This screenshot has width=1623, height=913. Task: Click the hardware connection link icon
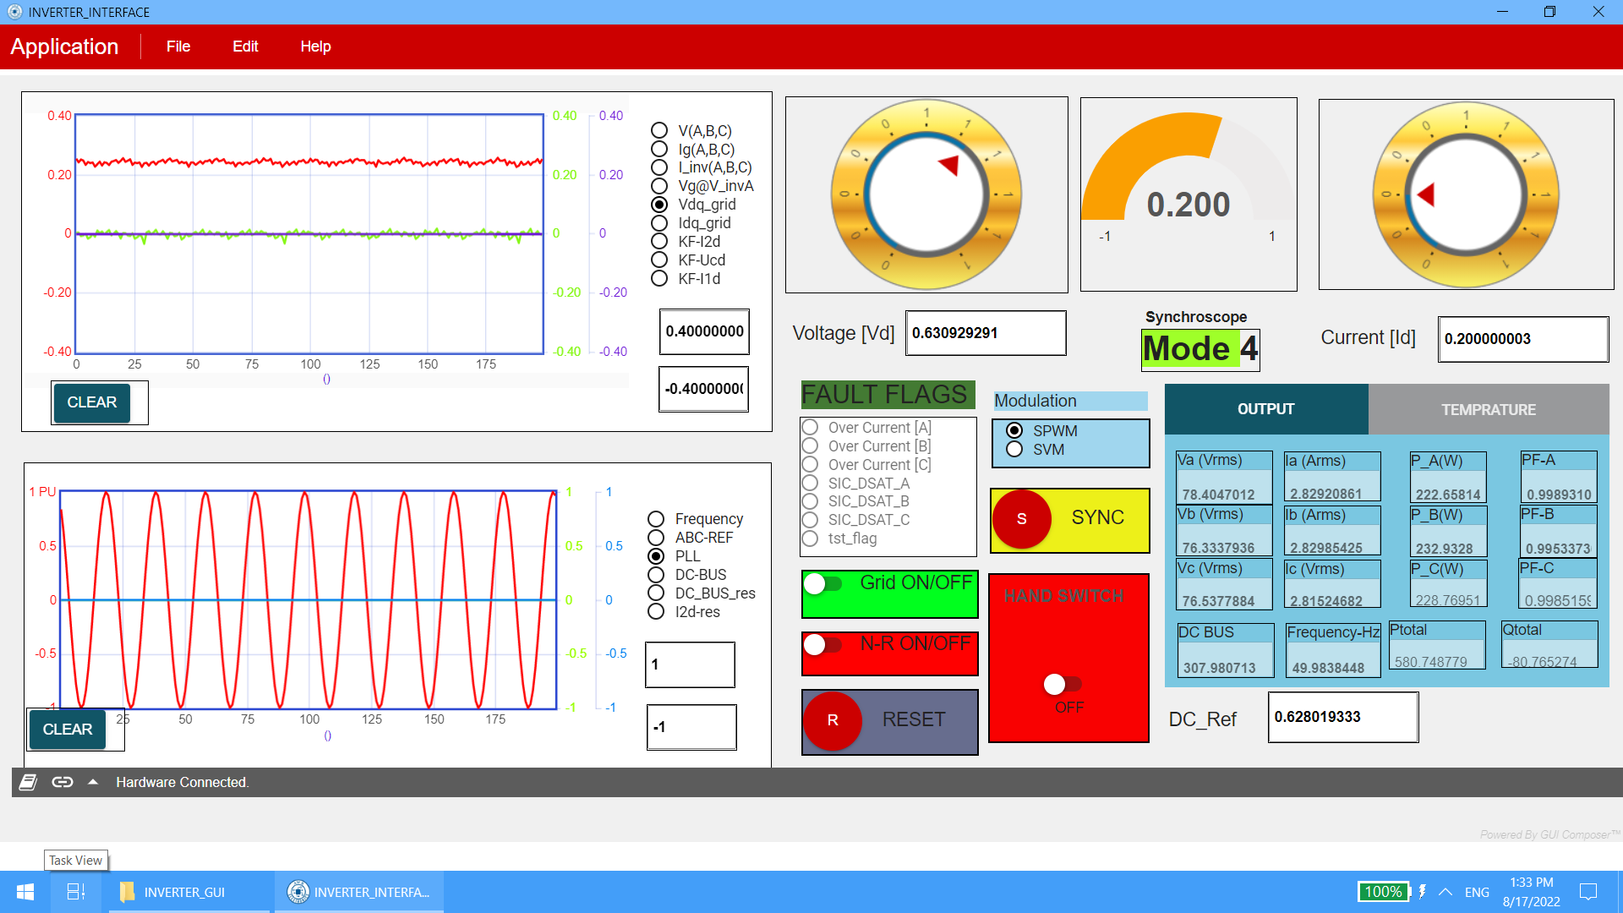[x=63, y=782]
